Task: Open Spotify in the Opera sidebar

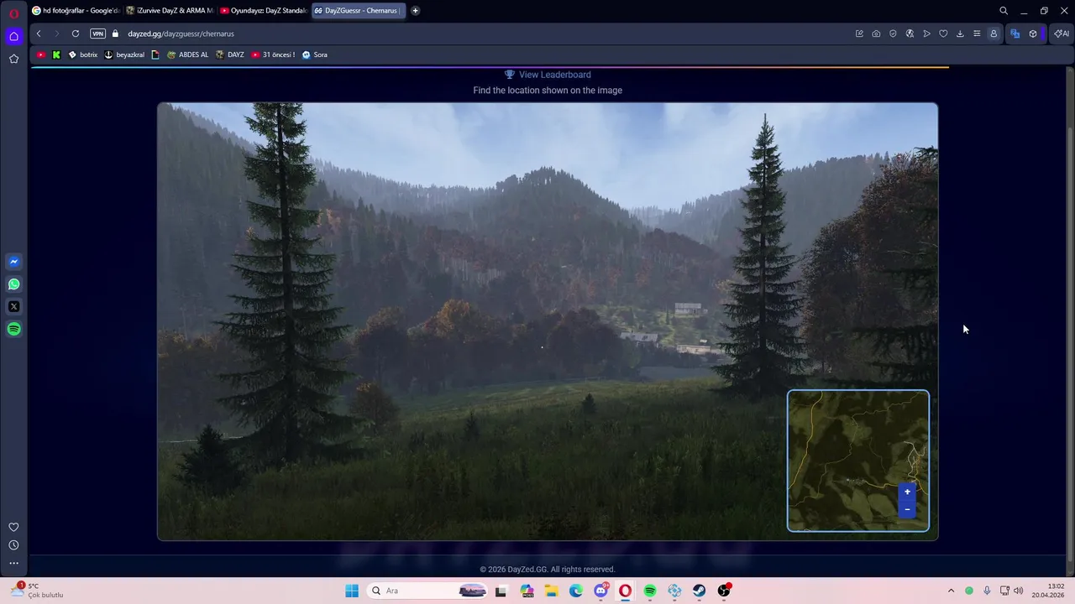Action: (x=13, y=329)
